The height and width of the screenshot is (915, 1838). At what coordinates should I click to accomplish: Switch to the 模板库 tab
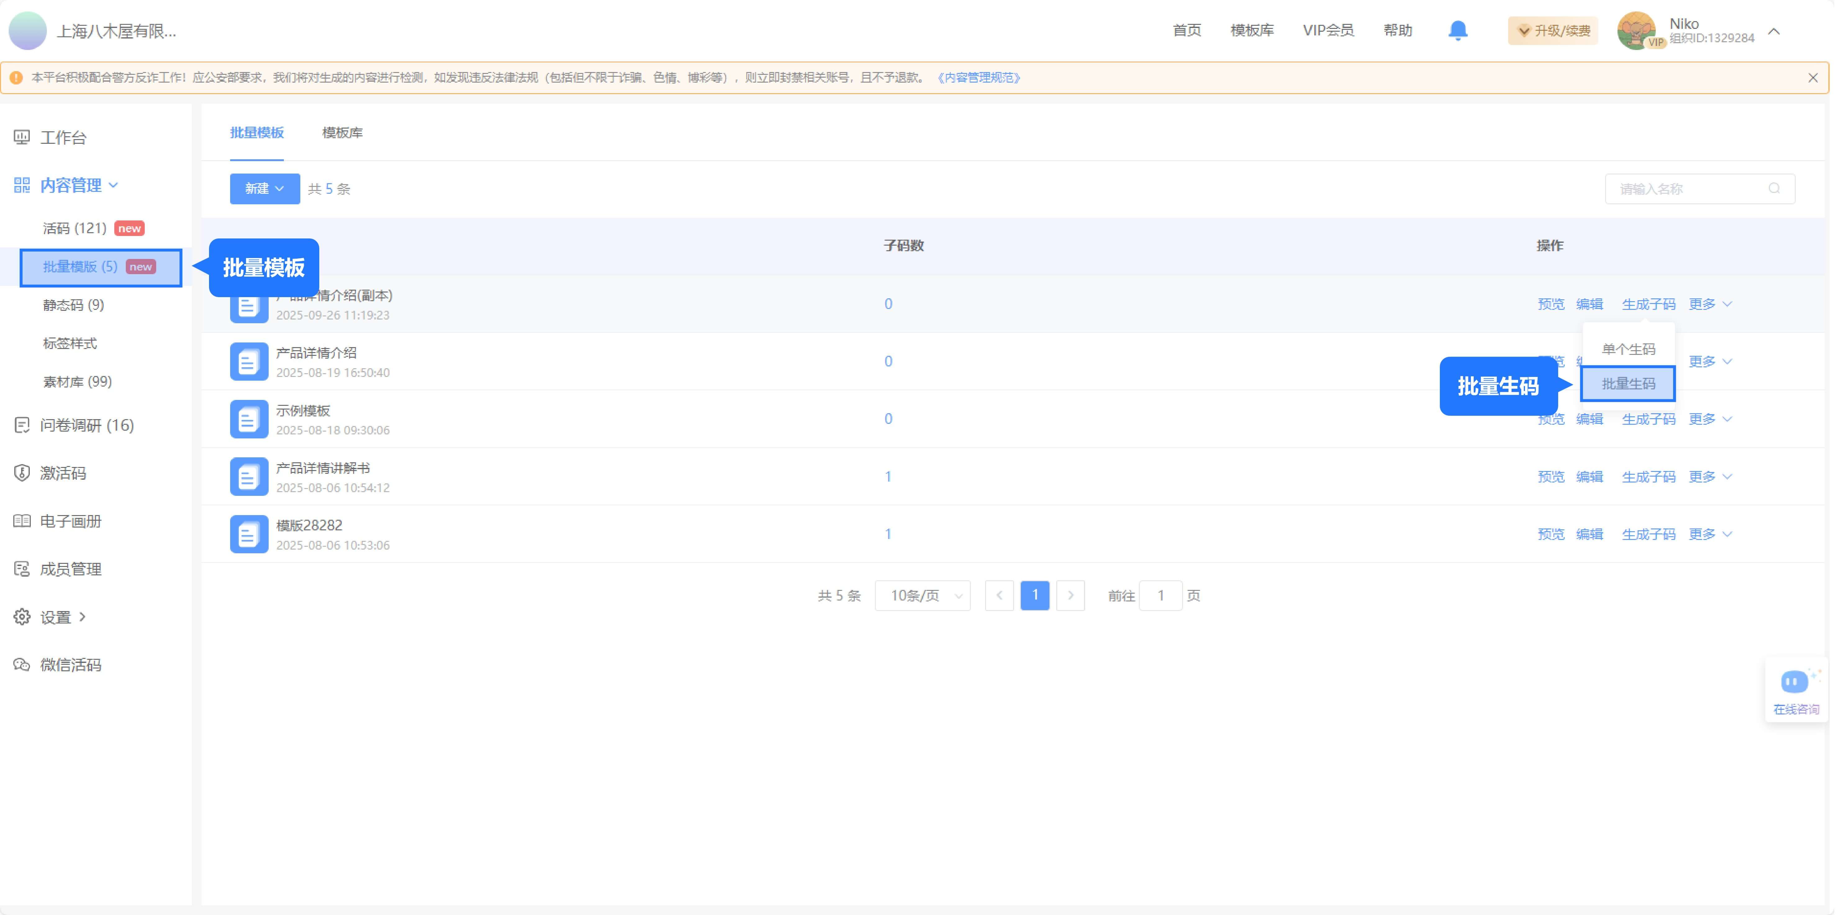click(x=343, y=133)
